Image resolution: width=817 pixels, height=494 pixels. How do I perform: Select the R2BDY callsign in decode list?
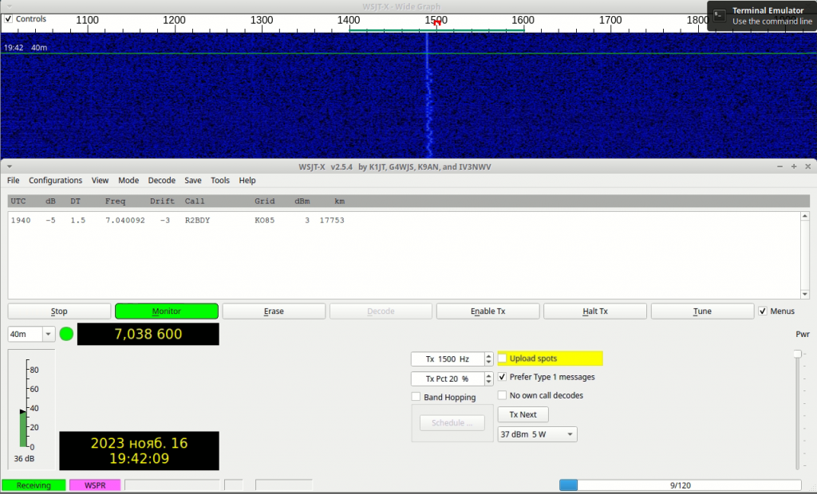point(198,220)
